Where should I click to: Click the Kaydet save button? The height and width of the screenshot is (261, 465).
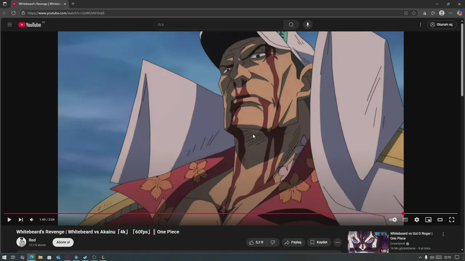[x=319, y=242]
